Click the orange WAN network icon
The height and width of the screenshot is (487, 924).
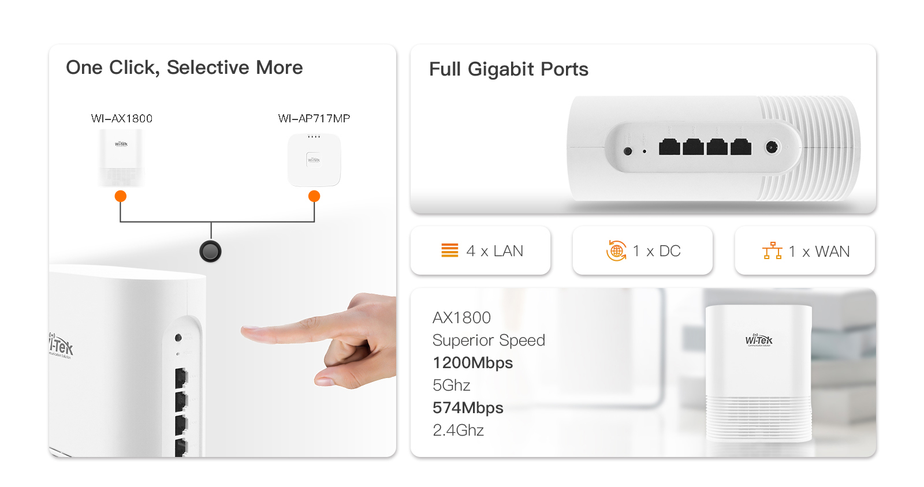[772, 251]
